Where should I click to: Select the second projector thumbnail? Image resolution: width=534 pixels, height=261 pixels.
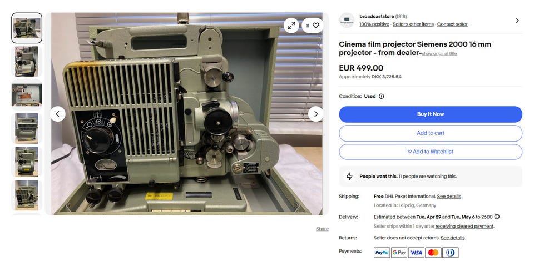[x=27, y=62]
